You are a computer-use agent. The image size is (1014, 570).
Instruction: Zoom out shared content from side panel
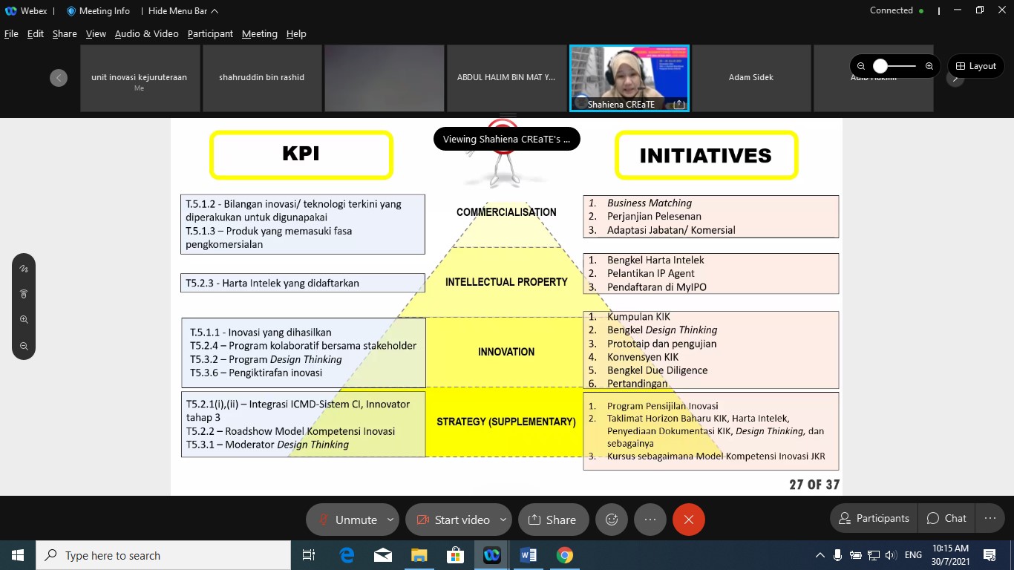coord(24,346)
